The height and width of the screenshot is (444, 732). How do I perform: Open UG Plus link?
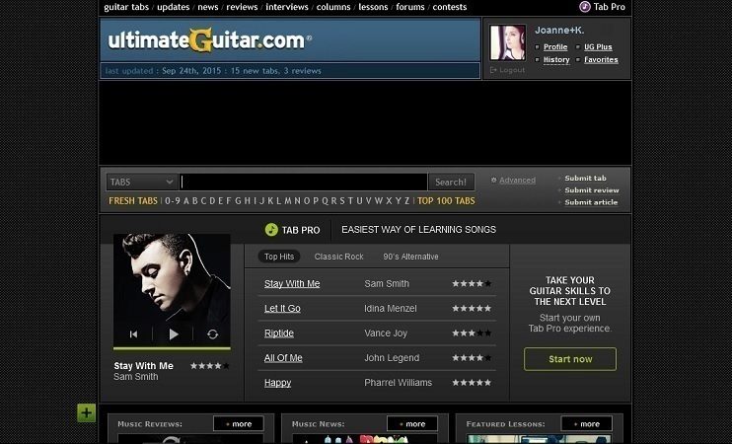point(598,46)
